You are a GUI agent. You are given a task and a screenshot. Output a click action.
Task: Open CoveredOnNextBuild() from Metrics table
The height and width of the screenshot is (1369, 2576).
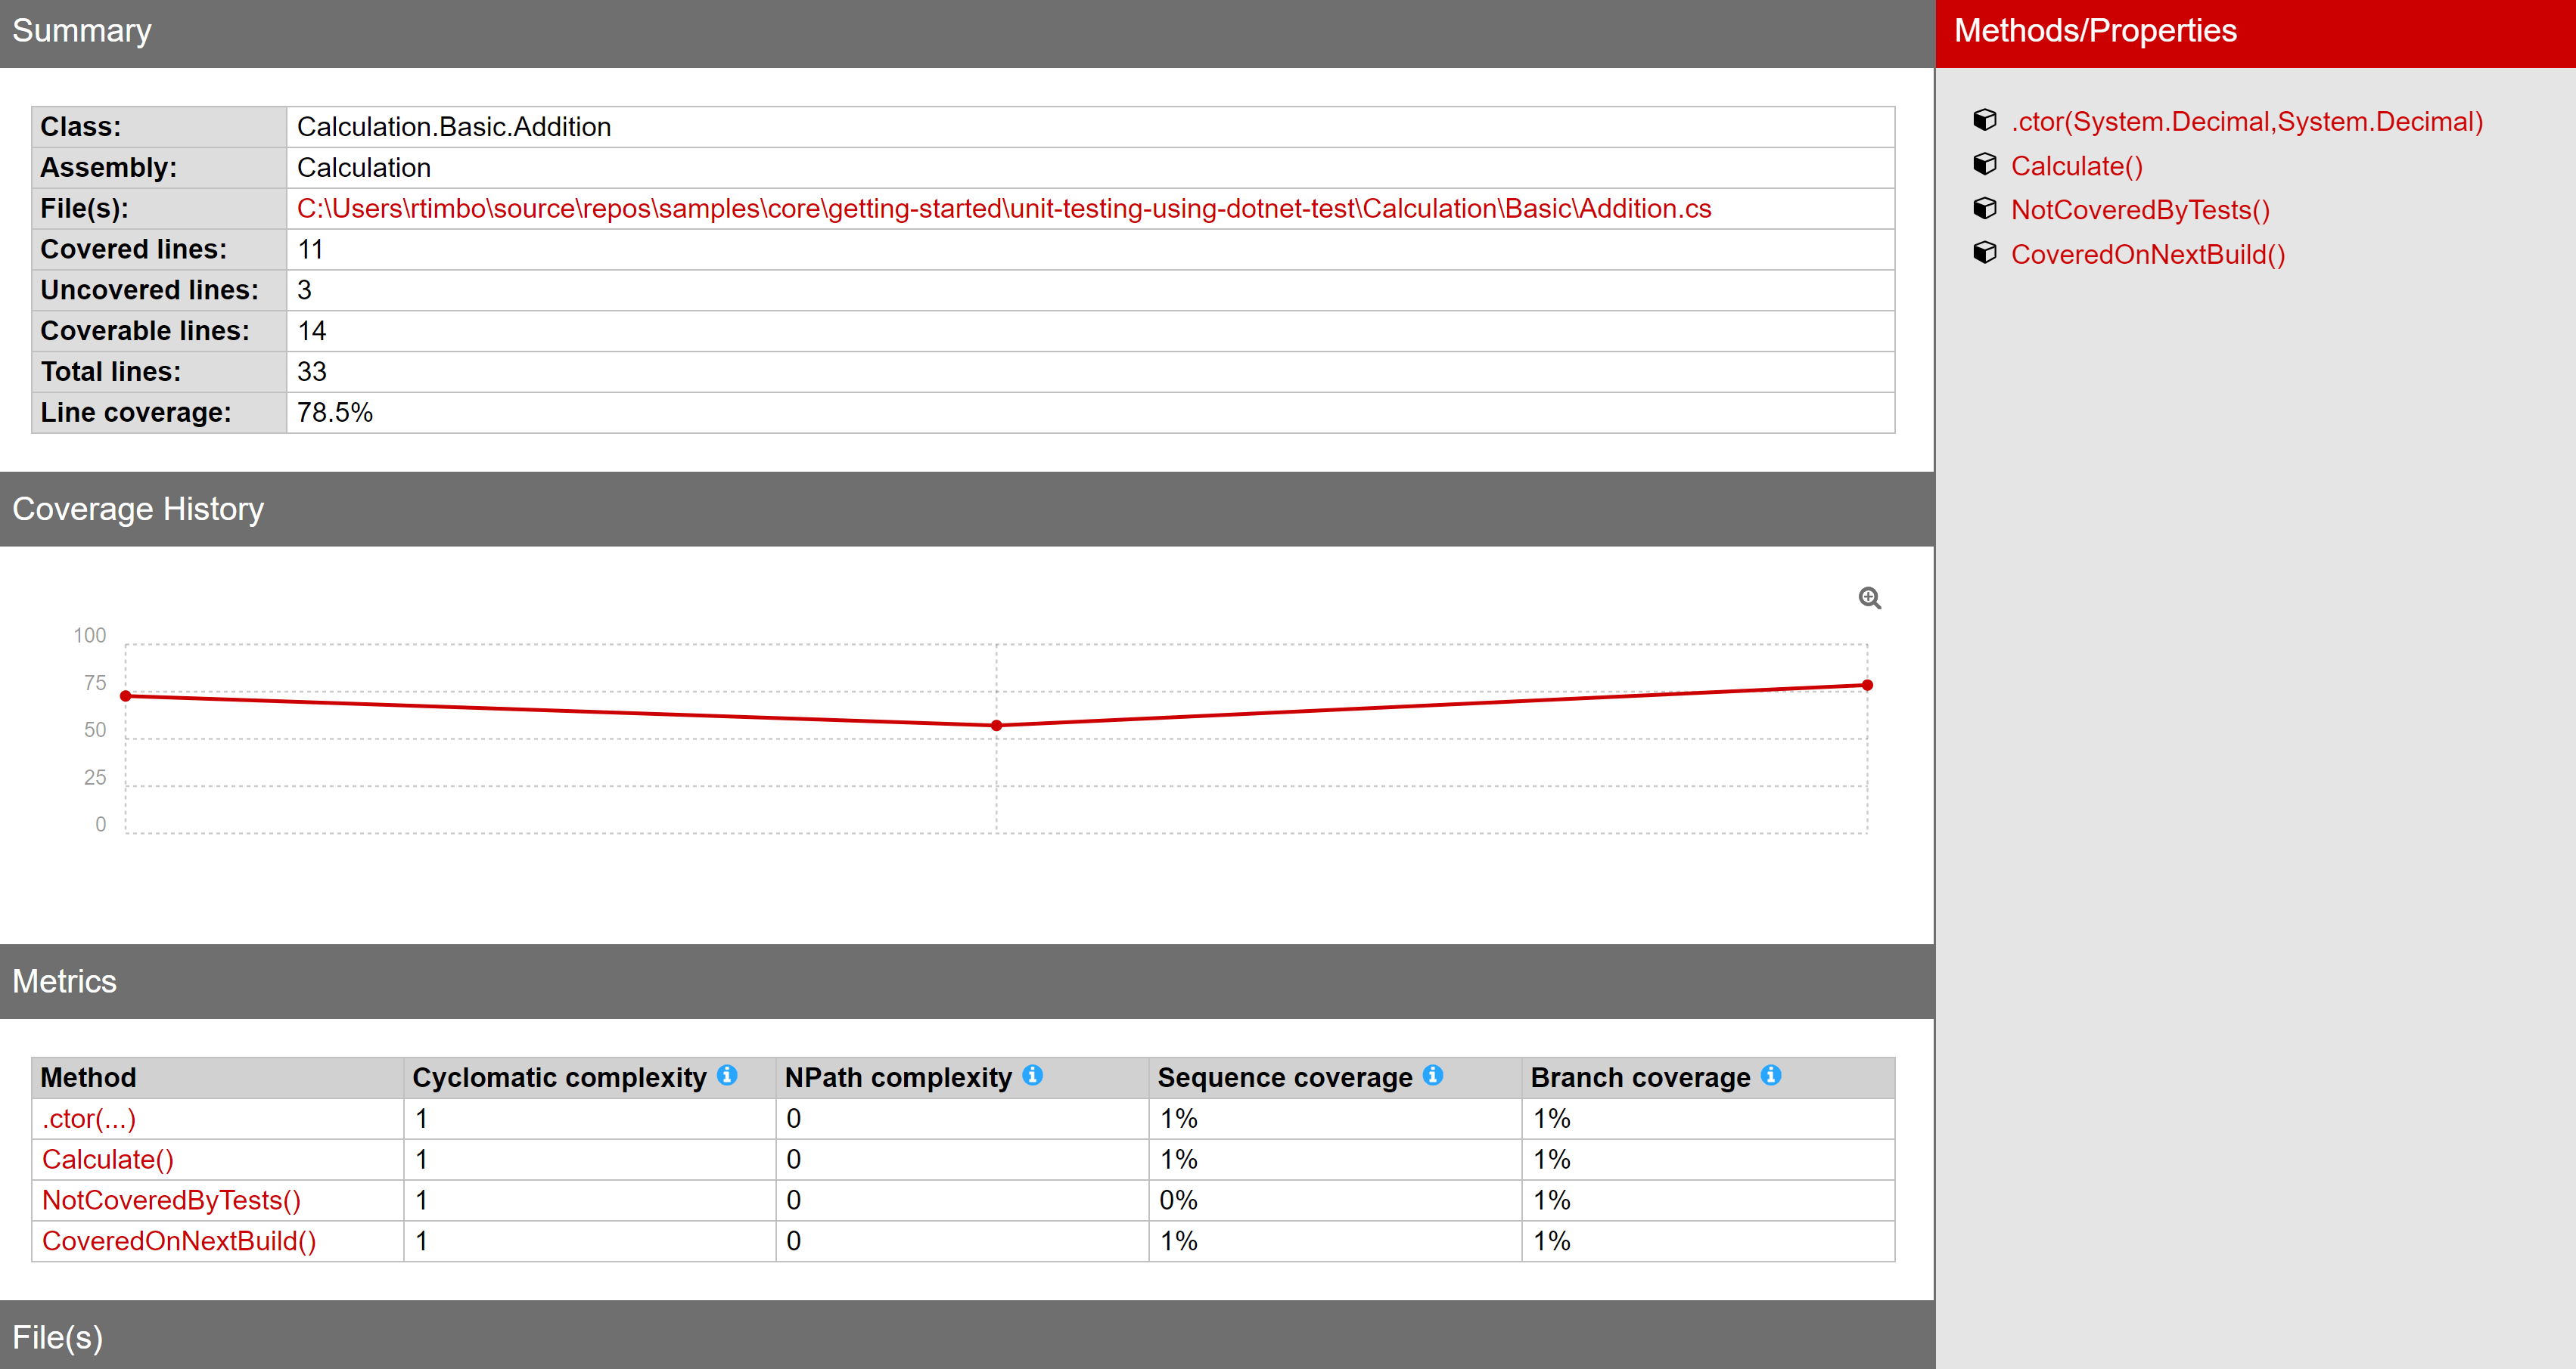pyautogui.click(x=179, y=1241)
